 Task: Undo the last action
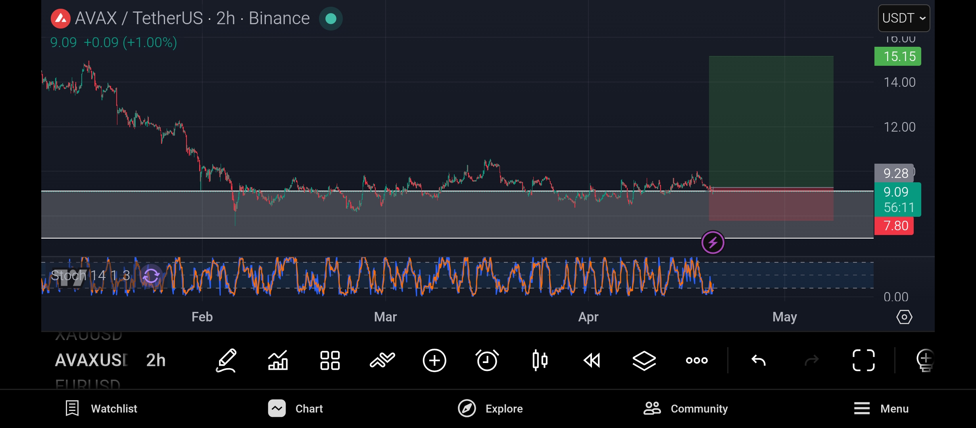759,360
